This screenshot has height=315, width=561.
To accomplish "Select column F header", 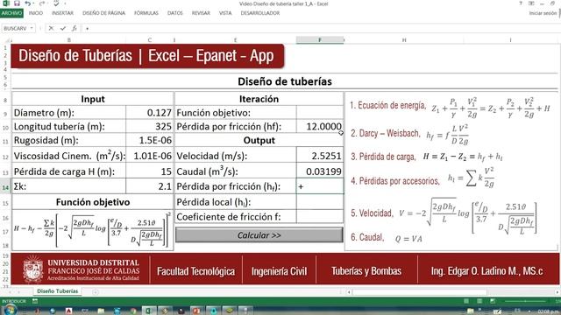I will coord(320,40).
